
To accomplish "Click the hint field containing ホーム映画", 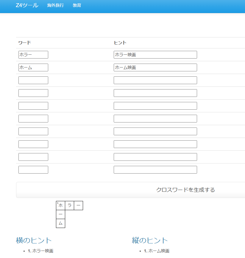I will tap(155, 67).
